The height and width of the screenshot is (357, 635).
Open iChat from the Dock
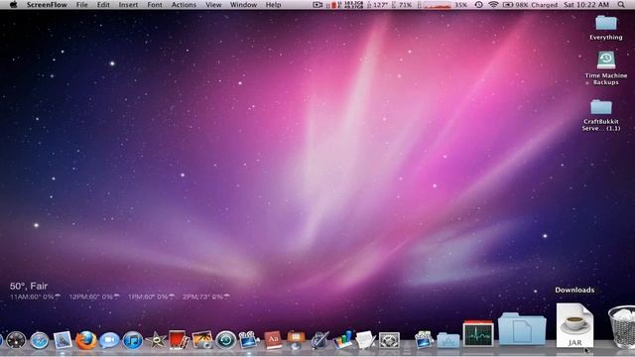pyautogui.click(x=109, y=340)
